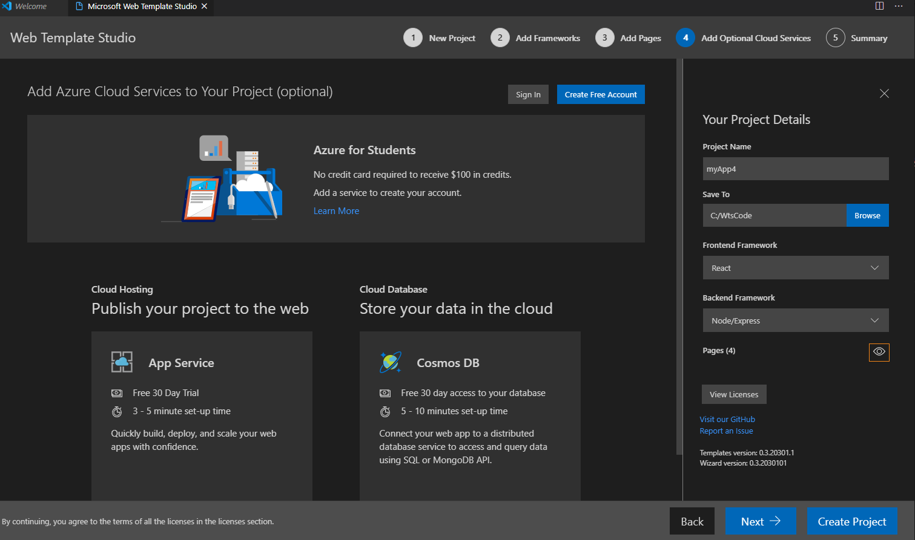Click the Project Name input field
The height and width of the screenshot is (540, 915).
coord(796,169)
